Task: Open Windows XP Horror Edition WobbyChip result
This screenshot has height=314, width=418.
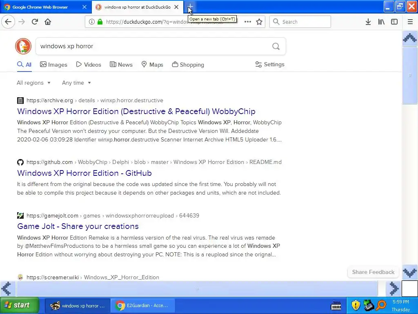Action: coord(136,111)
